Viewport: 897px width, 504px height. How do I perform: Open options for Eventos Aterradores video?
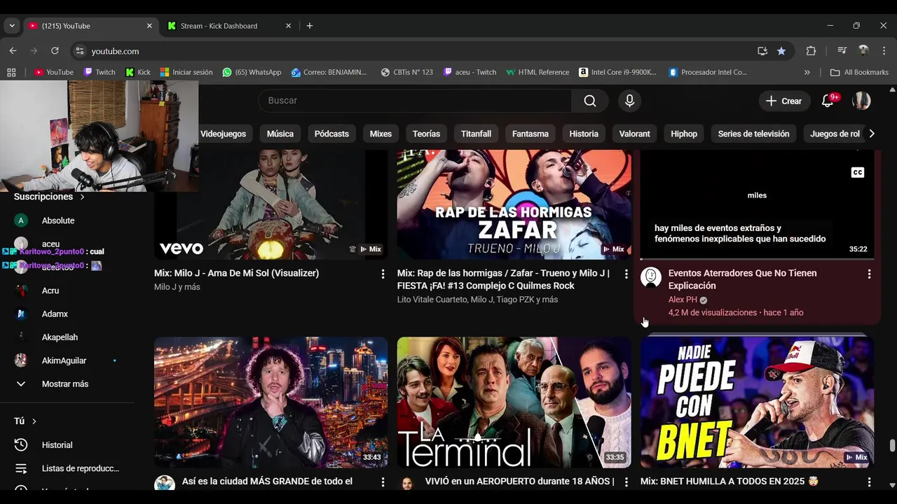pyautogui.click(x=869, y=274)
